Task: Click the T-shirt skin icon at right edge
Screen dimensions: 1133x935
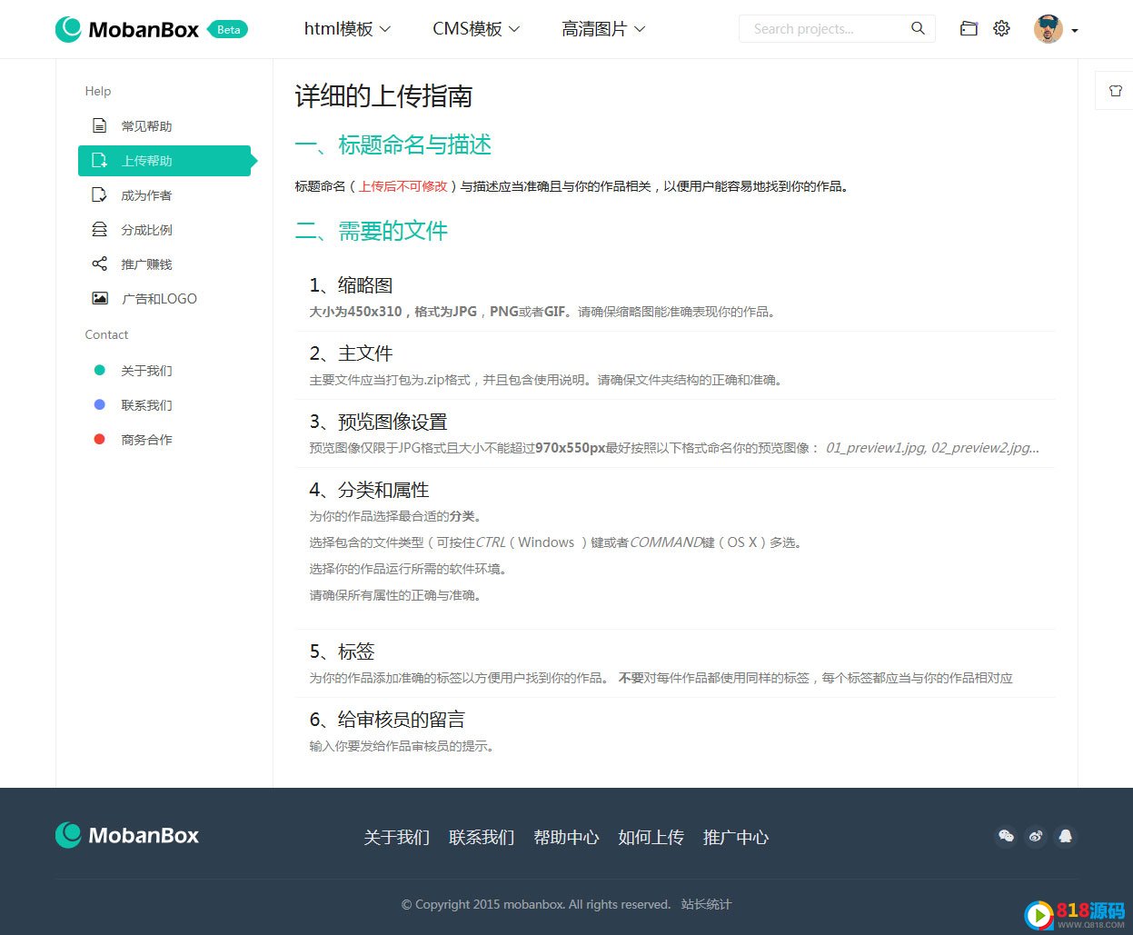Action: tap(1115, 91)
